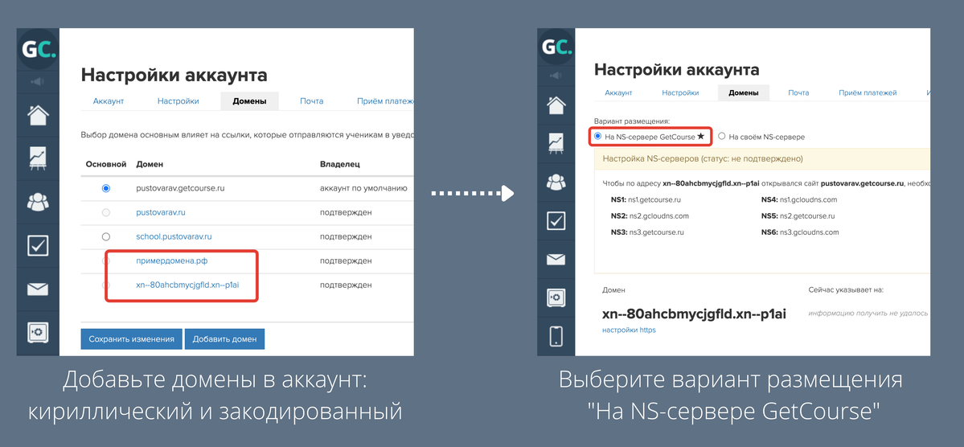This screenshot has width=964, height=447.
Task: Click 'аккаунт по умолчанию' owner cell
Action: point(363,188)
